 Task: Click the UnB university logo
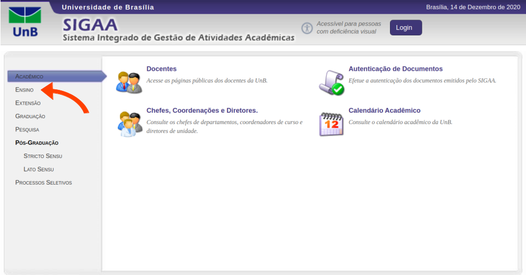click(26, 22)
